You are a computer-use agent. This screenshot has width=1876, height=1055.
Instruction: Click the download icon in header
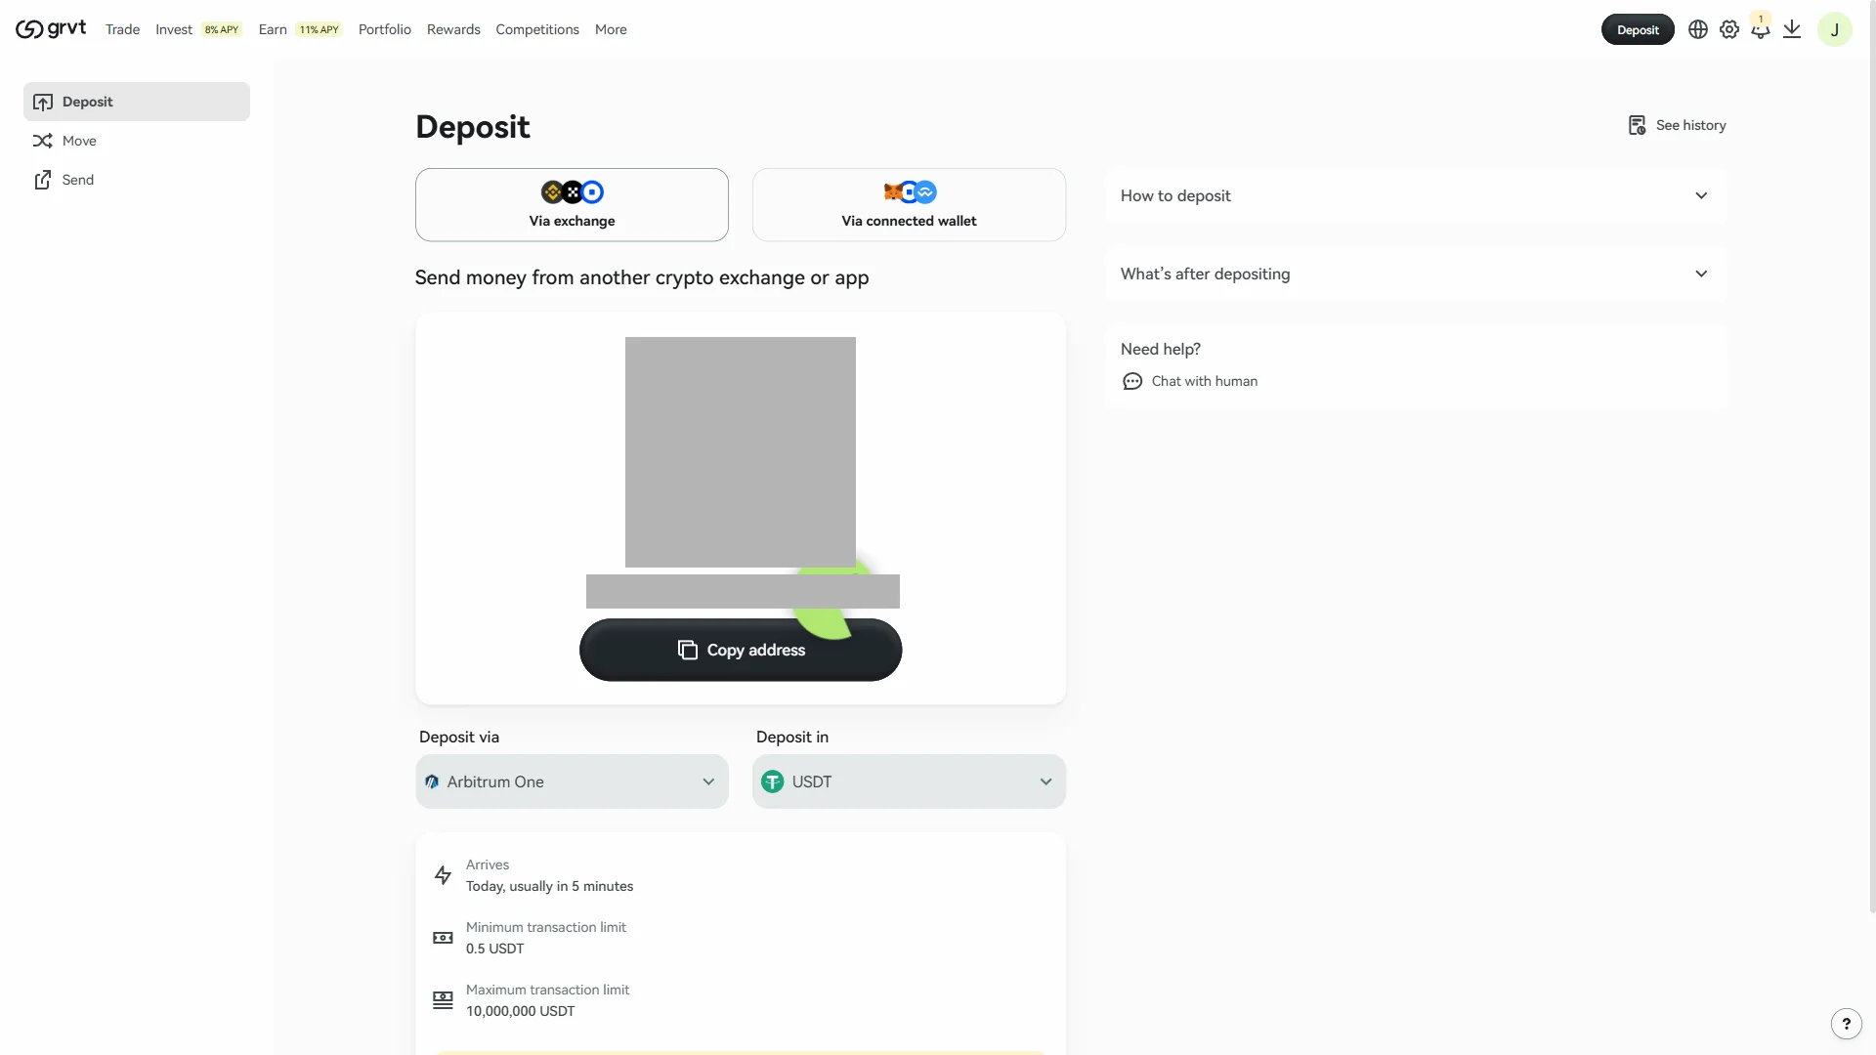click(x=1792, y=29)
